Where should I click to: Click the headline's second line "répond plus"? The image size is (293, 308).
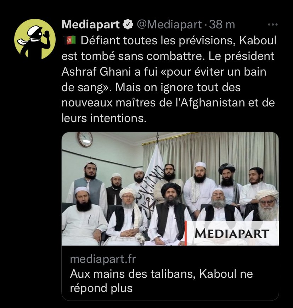101,288
